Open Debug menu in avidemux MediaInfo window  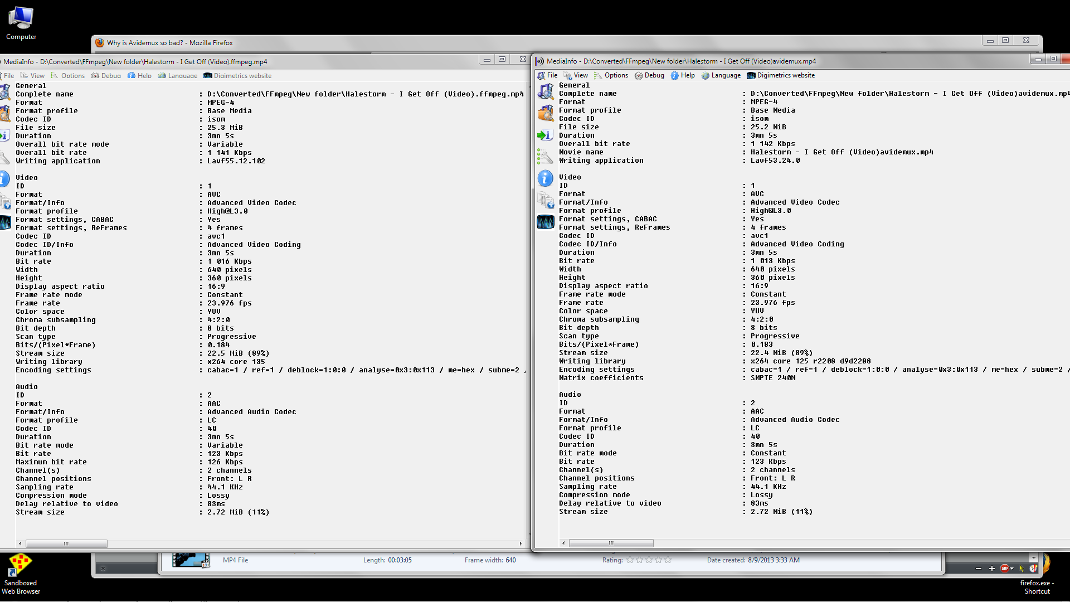coord(649,75)
